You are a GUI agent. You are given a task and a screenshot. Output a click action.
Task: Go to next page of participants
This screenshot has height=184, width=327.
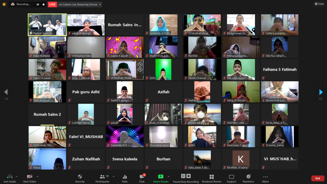coord(321,92)
